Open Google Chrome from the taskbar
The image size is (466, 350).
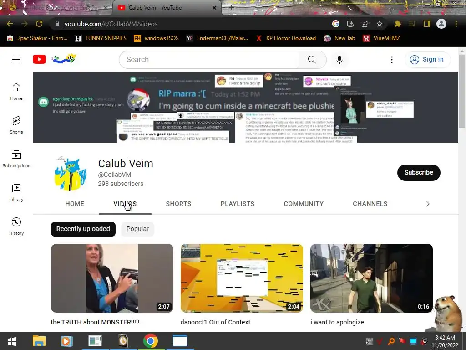pyautogui.click(x=151, y=341)
